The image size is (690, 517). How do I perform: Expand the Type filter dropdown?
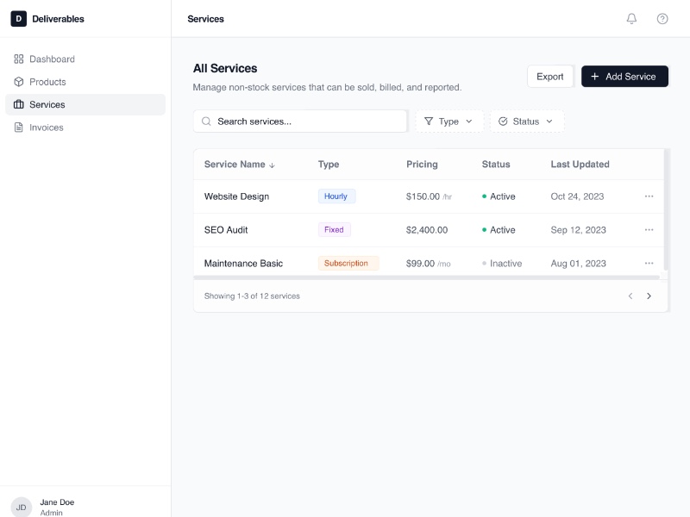(448, 121)
